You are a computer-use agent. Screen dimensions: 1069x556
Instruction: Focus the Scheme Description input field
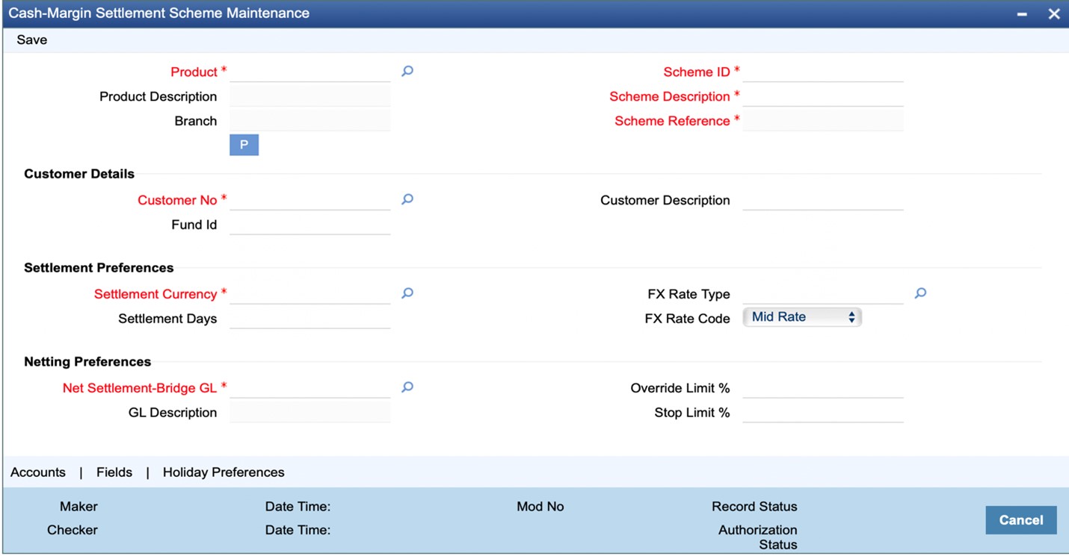tap(823, 97)
